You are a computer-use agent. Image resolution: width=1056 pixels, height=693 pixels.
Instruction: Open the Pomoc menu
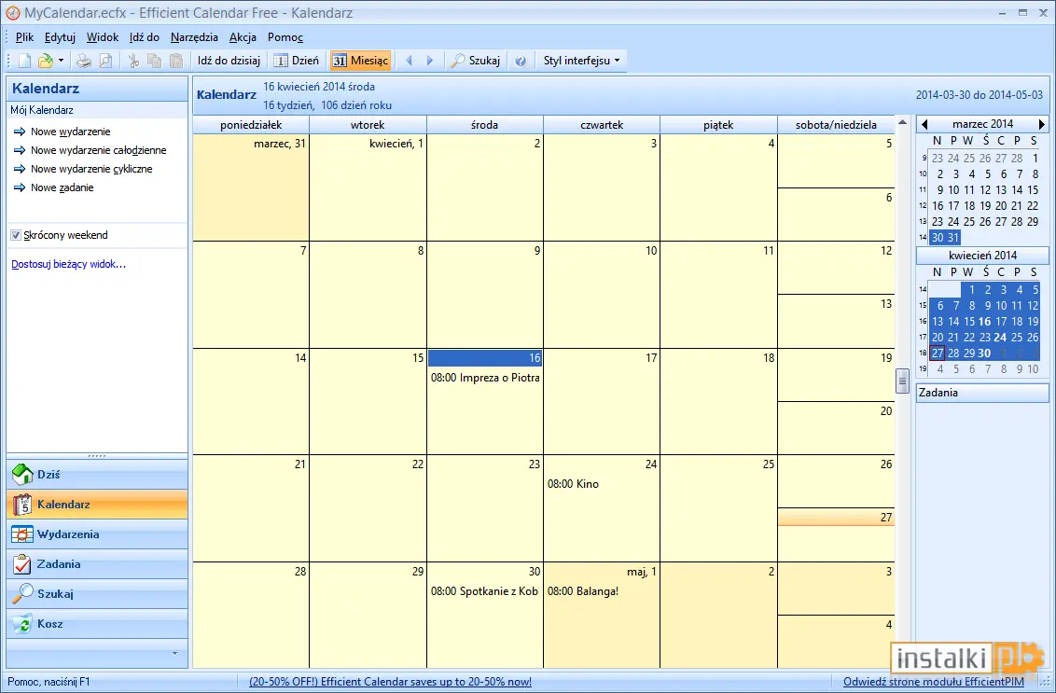click(x=285, y=37)
